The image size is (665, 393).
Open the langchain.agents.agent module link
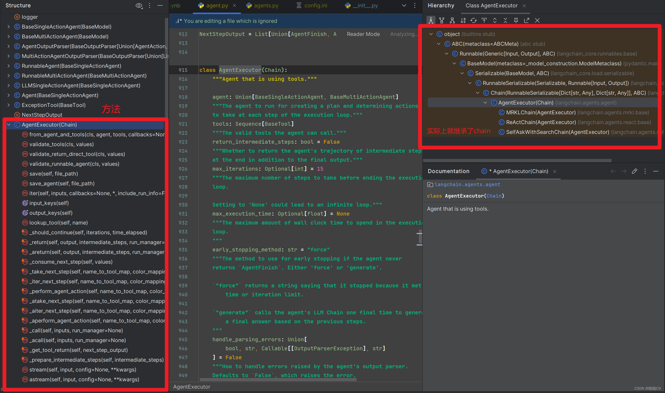tap(467, 185)
